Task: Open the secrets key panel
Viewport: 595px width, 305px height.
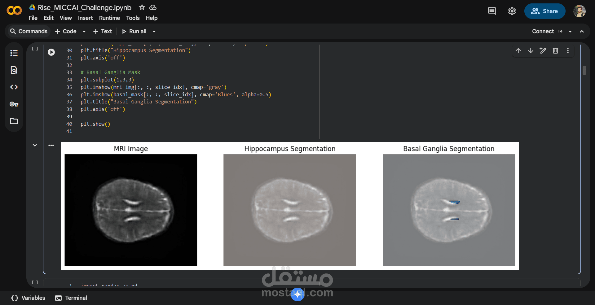Action: pyautogui.click(x=14, y=104)
